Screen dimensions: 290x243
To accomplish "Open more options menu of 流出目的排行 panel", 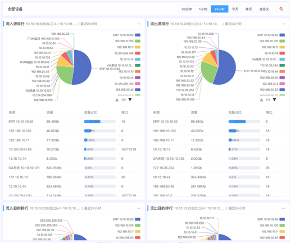I will 283,208.
